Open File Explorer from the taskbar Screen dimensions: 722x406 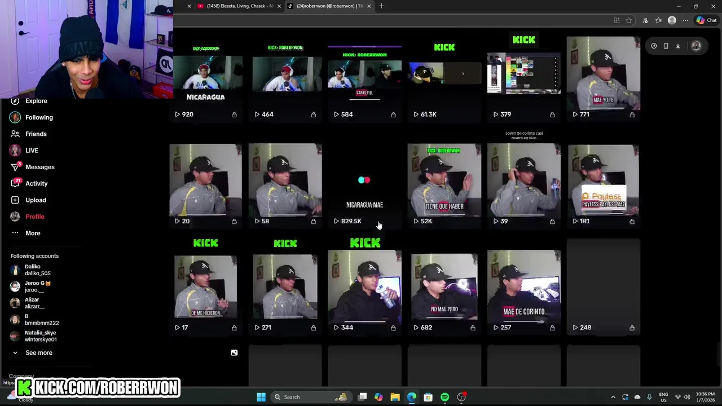click(395, 397)
